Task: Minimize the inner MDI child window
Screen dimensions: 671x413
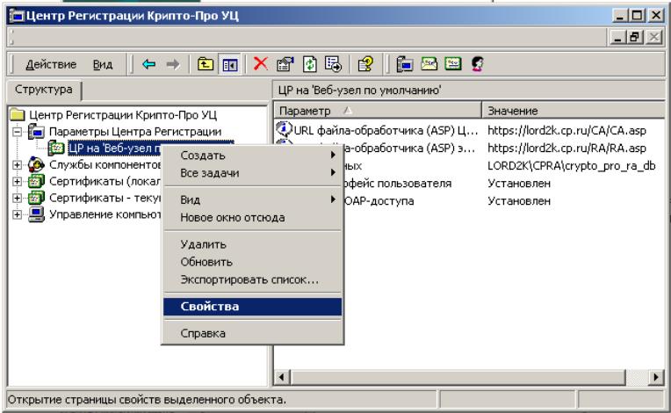Action: click(617, 38)
